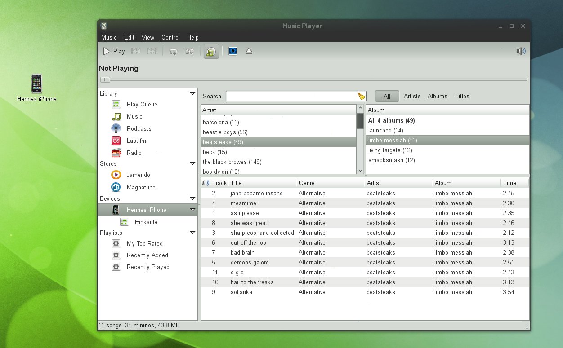This screenshot has width=563, height=348.
Task: Collapse the Hennes iPhone device tree
Action: point(192,210)
